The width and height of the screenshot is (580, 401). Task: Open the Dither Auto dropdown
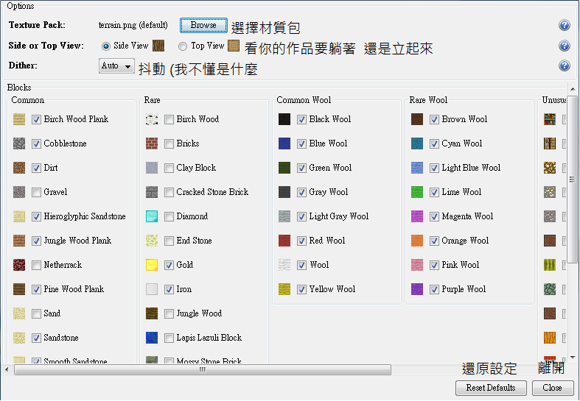click(116, 66)
